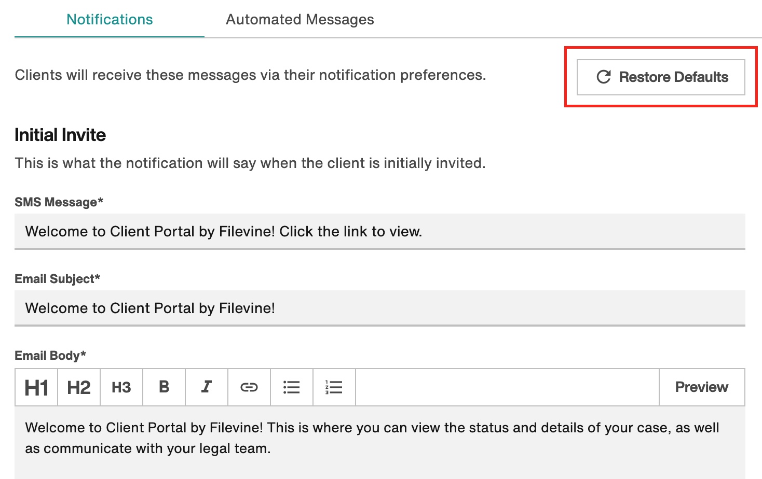
Task: Click inside the Email Body text area
Action: (380, 442)
